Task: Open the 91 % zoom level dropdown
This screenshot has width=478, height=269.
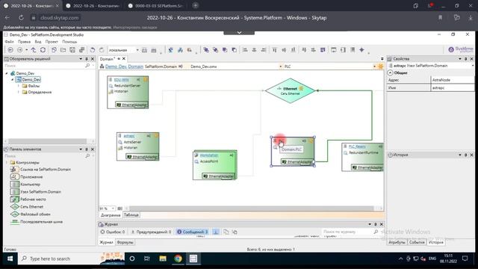Action: [x=113, y=208]
